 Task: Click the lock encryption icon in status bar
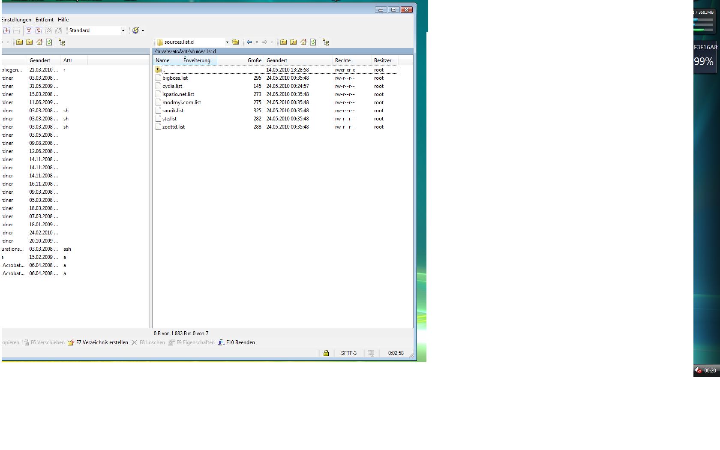326,353
